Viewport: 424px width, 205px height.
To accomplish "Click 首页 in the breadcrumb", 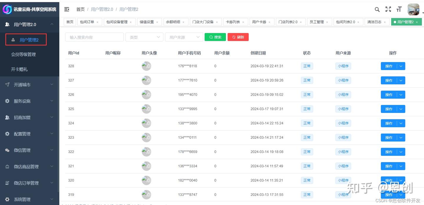I will coord(80,9).
